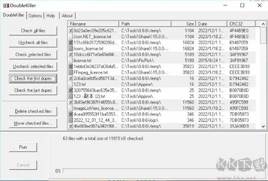Sort list by Size column header
The image size is (268, 181).
184,24
